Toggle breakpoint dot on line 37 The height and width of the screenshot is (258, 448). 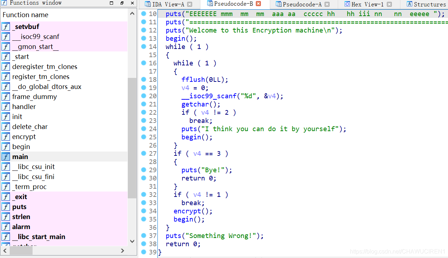[x=143, y=235]
